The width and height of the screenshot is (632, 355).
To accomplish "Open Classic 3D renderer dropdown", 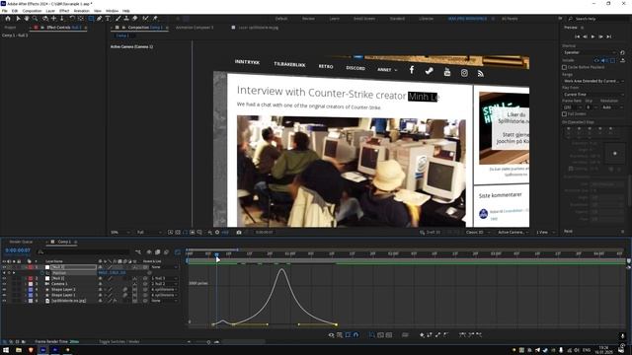I will tap(478, 233).
